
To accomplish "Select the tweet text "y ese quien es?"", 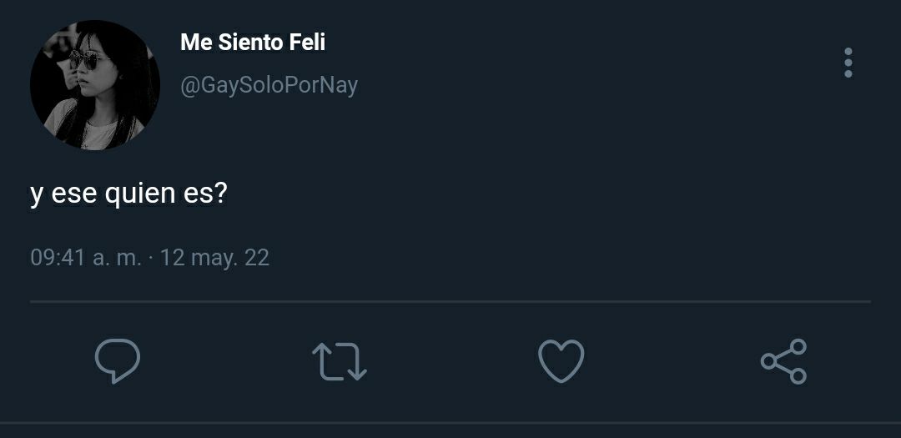I will pos(128,194).
